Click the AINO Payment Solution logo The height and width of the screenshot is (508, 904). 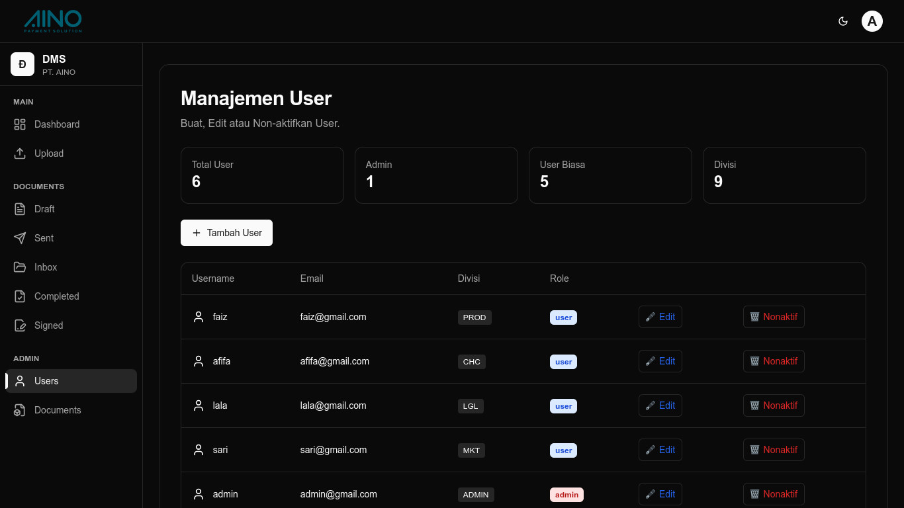tap(52, 21)
